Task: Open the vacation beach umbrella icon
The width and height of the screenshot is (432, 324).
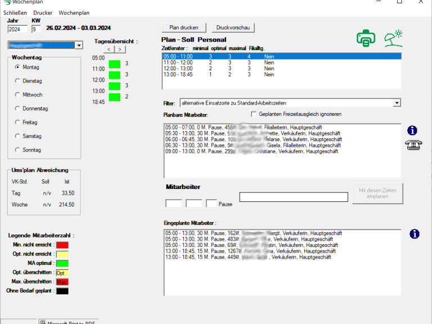Action: pyautogui.click(x=393, y=38)
